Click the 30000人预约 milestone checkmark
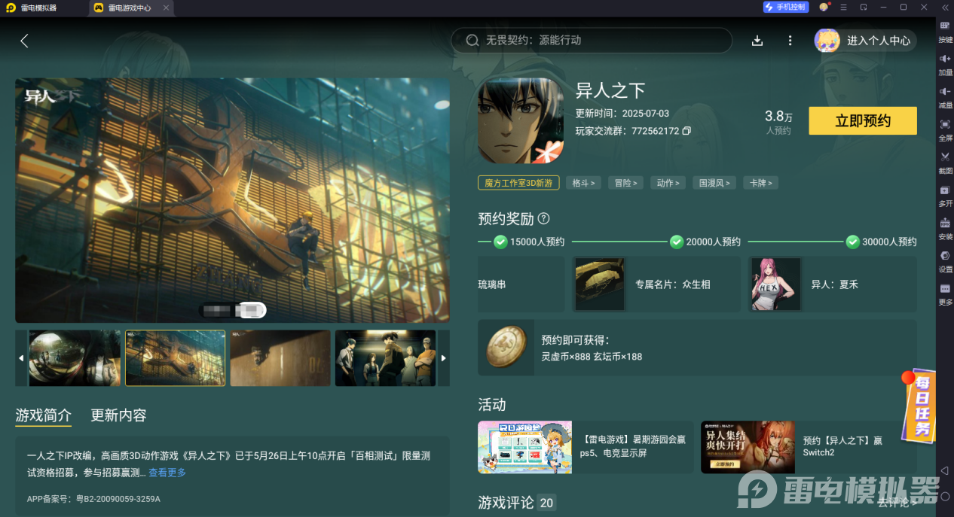The image size is (954, 517). coord(852,242)
